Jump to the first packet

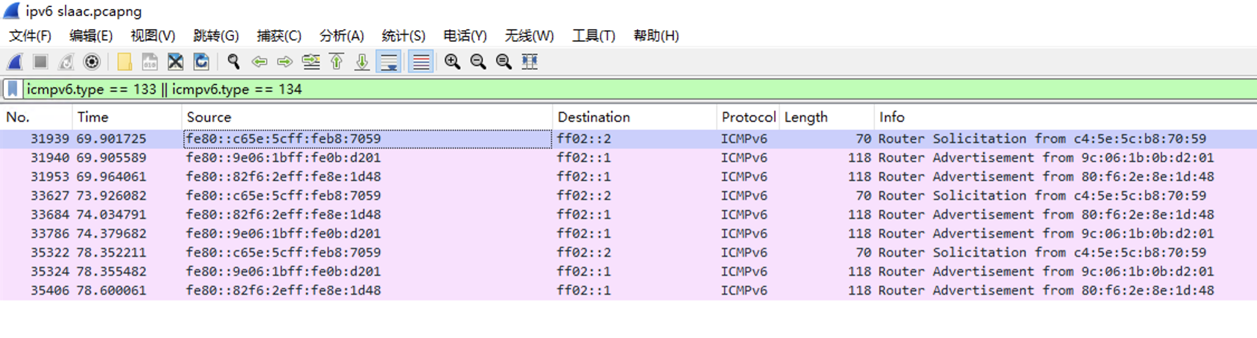(336, 61)
